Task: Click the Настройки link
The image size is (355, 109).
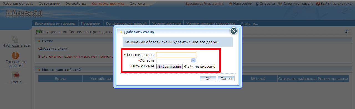Action: 243,4
